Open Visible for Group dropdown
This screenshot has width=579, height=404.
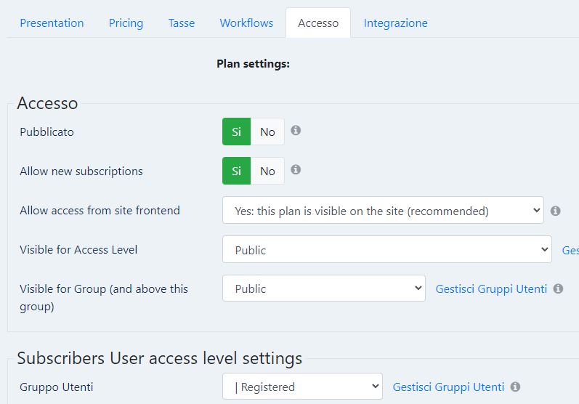[324, 288]
